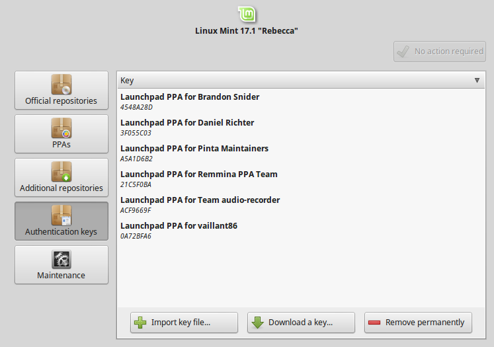This screenshot has height=347, width=494.
Task: Select Launchpad PPA for Team audio-recorder
Action: point(200,200)
